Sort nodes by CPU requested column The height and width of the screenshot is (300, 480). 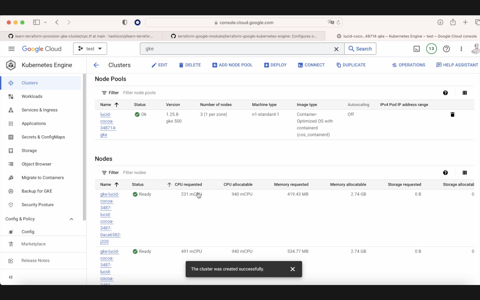[x=185, y=185]
